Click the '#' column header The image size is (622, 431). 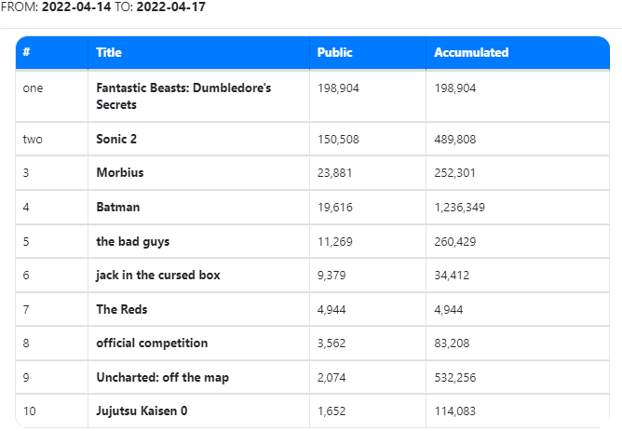51,53
